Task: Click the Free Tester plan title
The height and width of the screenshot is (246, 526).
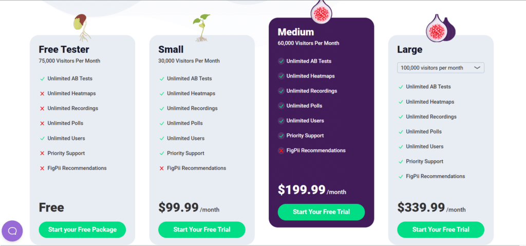Action: [x=64, y=50]
